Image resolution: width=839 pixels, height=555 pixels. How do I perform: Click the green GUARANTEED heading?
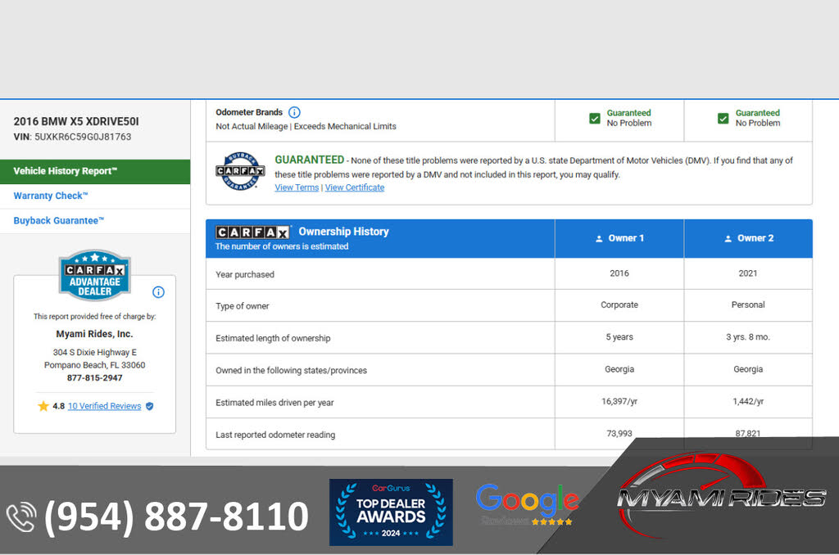[309, 160]
